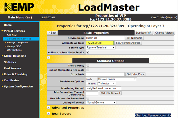The image size is (178, 118).
Task: Click the KEMP logo
Action: pos(19,7)
